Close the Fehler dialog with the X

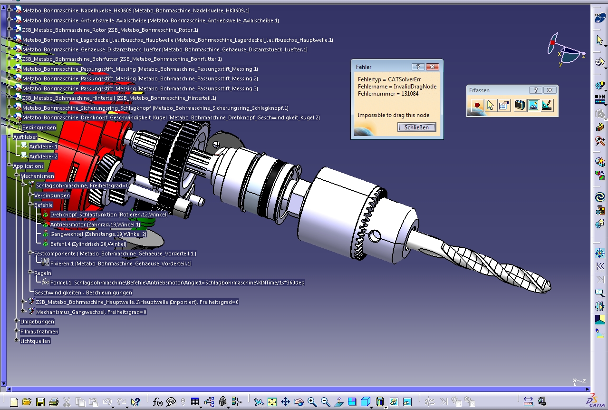[x=432, y=67]
